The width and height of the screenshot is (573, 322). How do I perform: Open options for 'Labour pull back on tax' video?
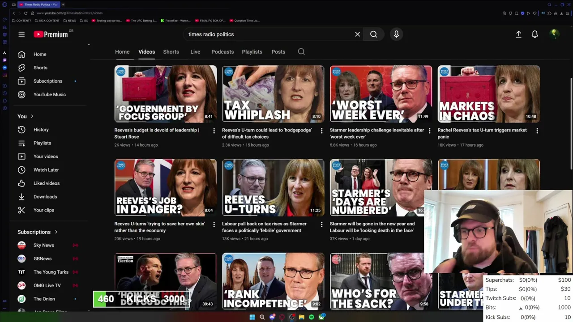click(x=321, y=225)
